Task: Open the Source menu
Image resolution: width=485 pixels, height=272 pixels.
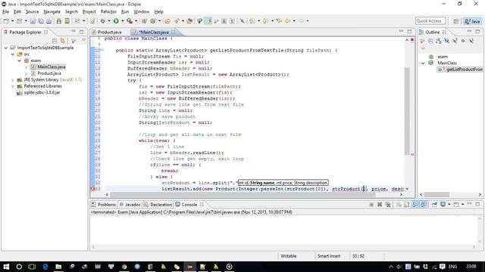Action: (32, 12)
